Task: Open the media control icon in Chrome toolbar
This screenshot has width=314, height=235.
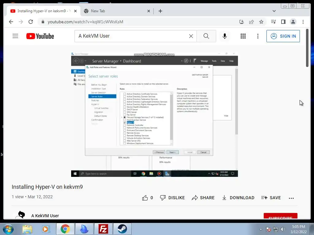Action: point(273,22)
